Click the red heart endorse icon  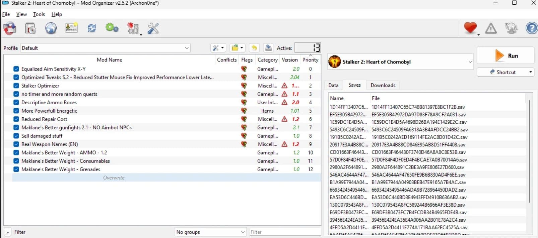pos(470,28)
